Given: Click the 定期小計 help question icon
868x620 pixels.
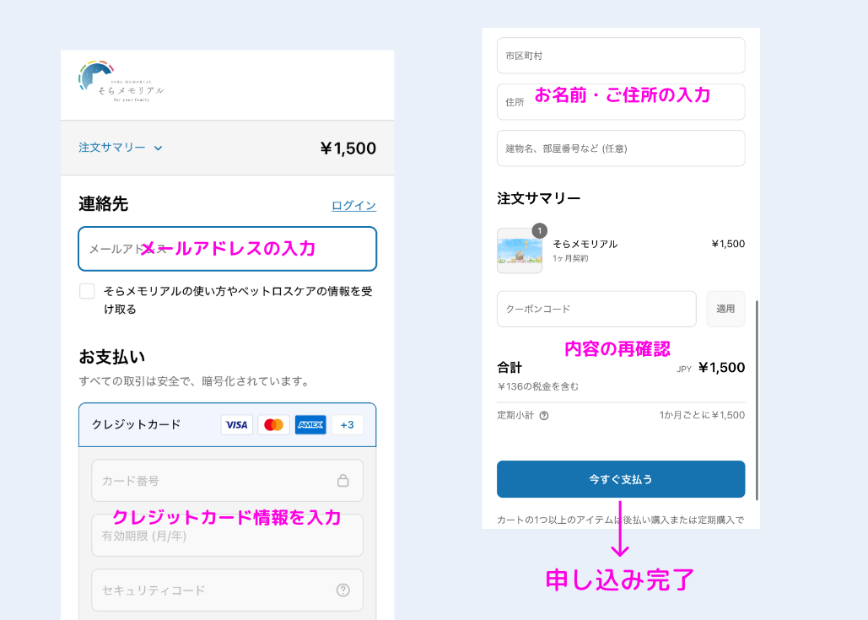Looking at the screenshot, I should click(x=544, y=415).
